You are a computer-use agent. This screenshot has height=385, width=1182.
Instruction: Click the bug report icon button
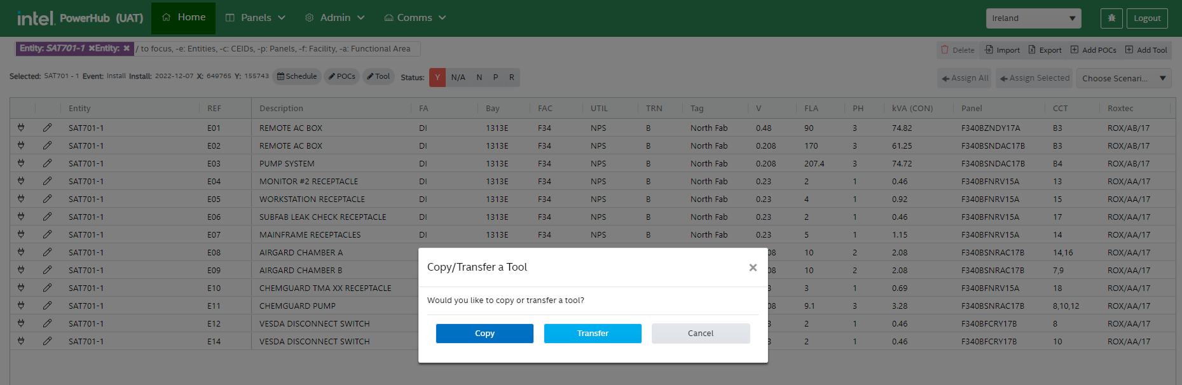click(1111, 18)
